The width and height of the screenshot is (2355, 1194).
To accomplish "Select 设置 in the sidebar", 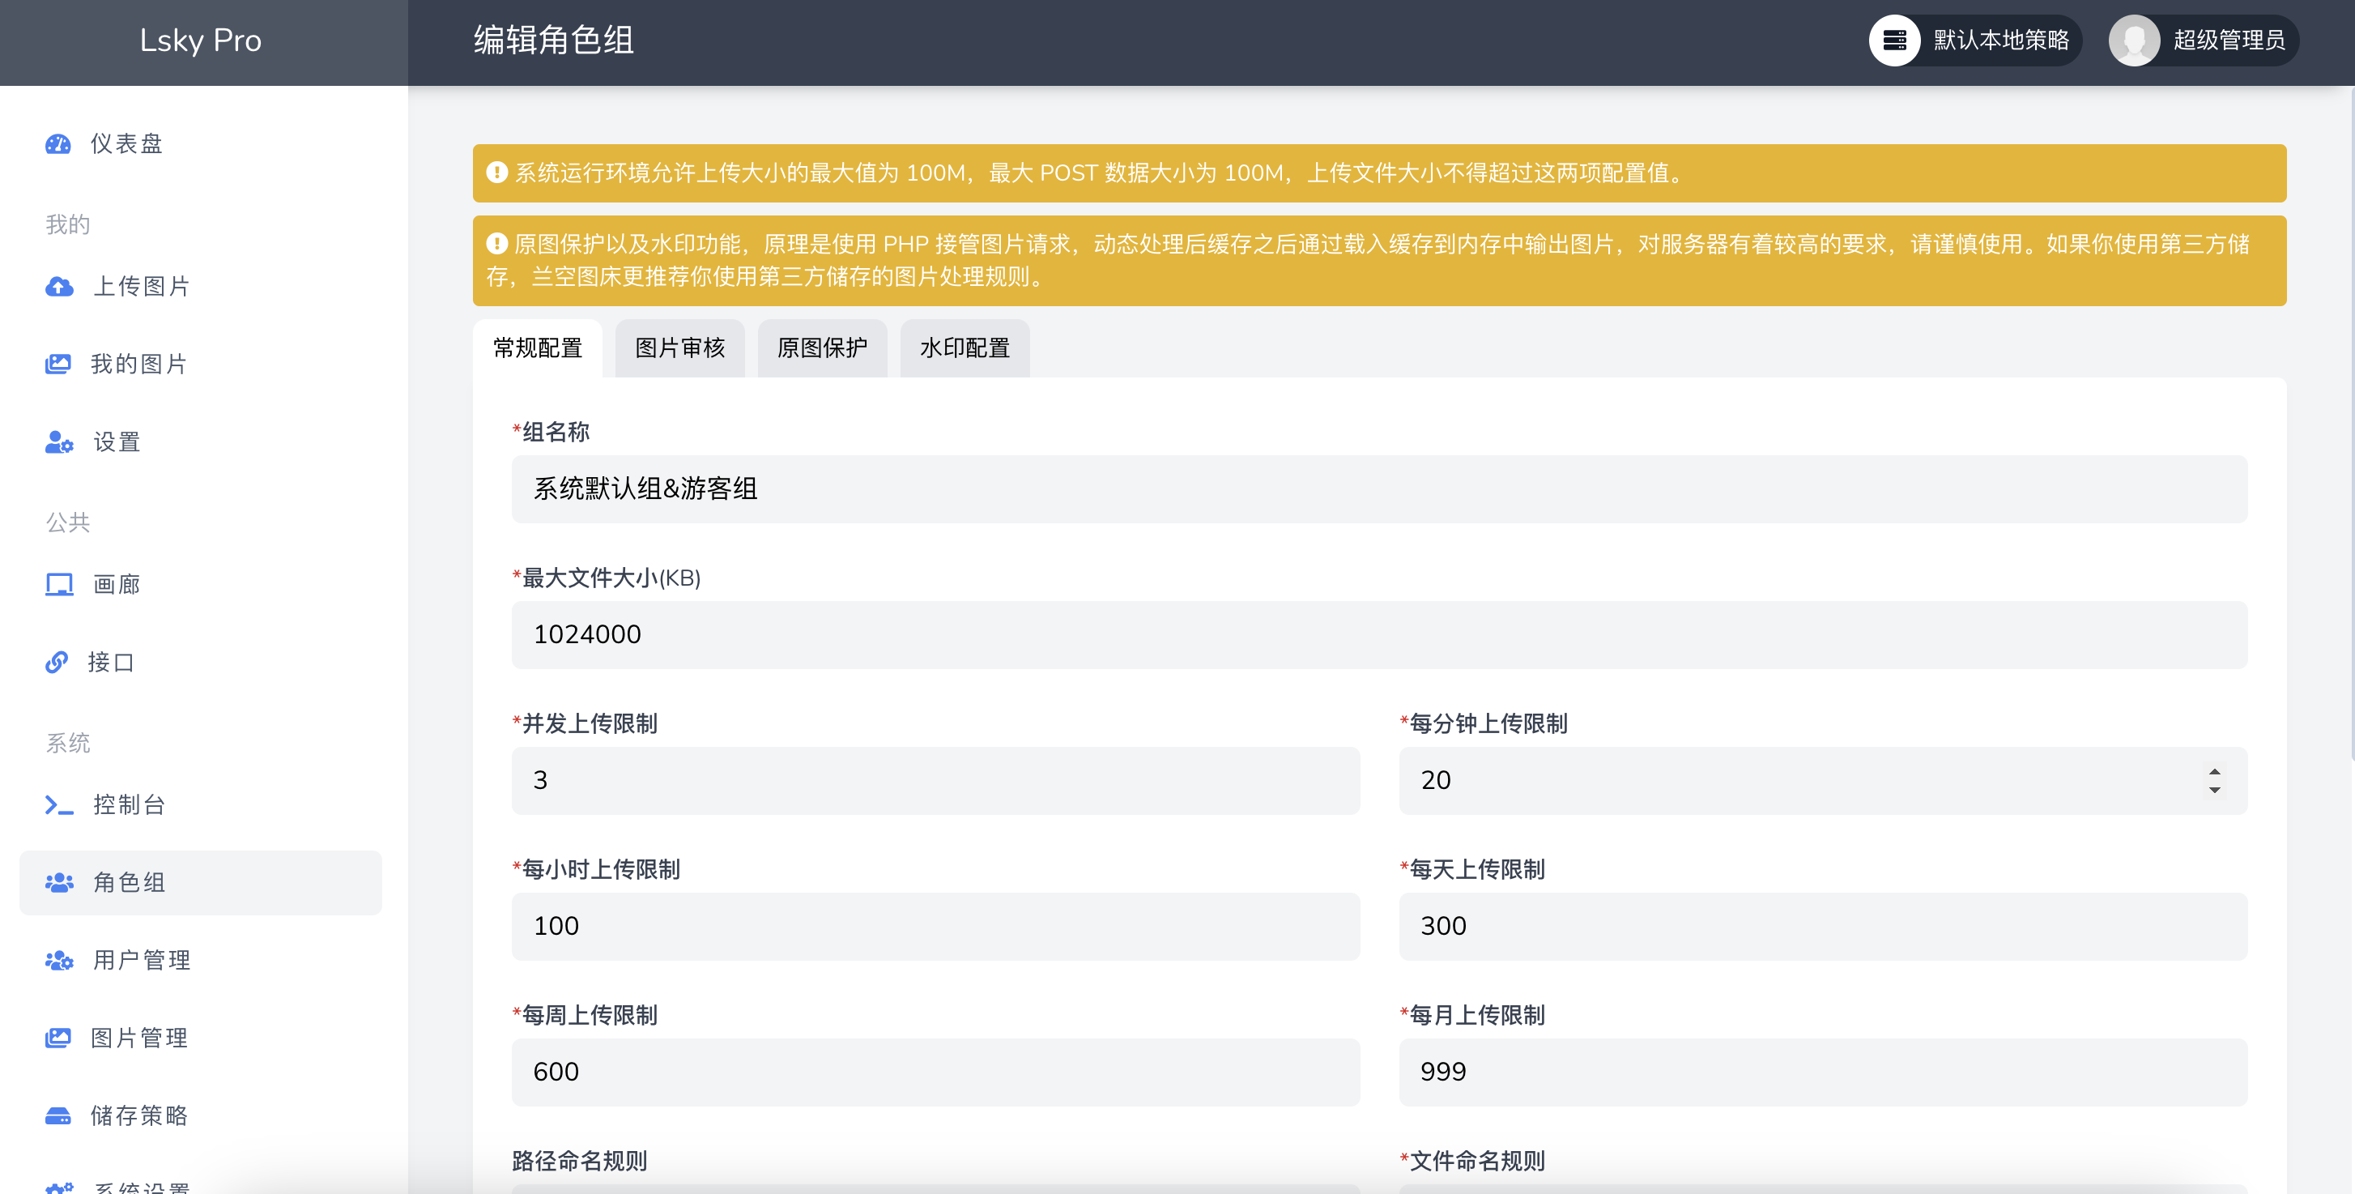I will 200,442.
